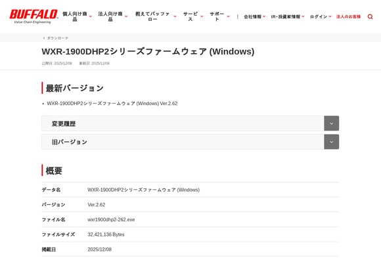Viewport: 381px width, 260px height.
Task: Expand the IR・投資家情報 dropdown
Action: point(288,17)
